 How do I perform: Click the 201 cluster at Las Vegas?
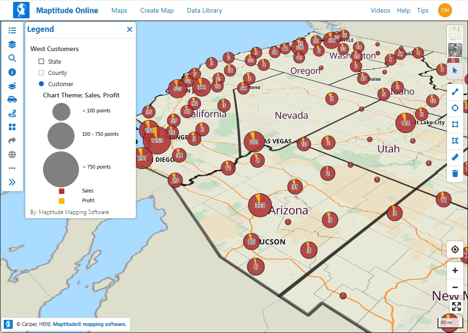coord(254,142)
